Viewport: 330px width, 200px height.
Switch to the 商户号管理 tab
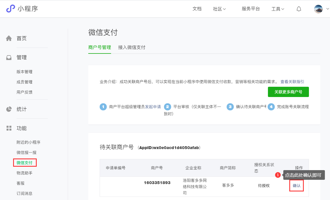[100, 47]
